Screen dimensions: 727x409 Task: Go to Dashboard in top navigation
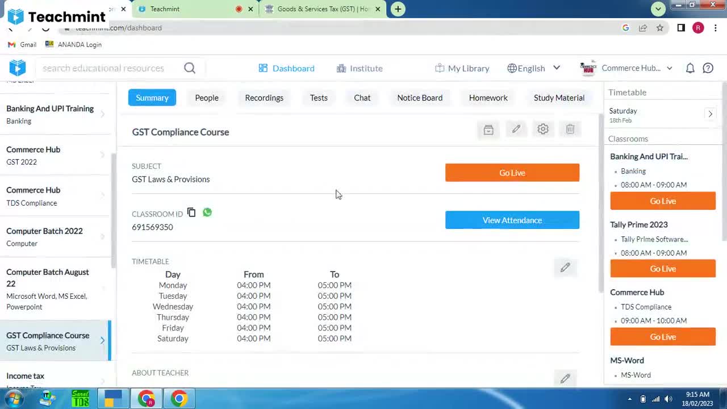click(286, 68)
